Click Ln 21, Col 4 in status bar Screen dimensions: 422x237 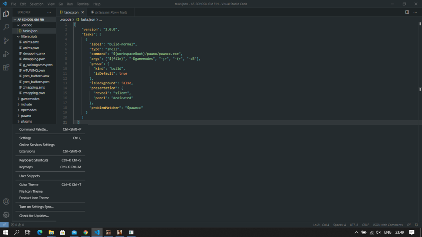click(x=321, y=225)
